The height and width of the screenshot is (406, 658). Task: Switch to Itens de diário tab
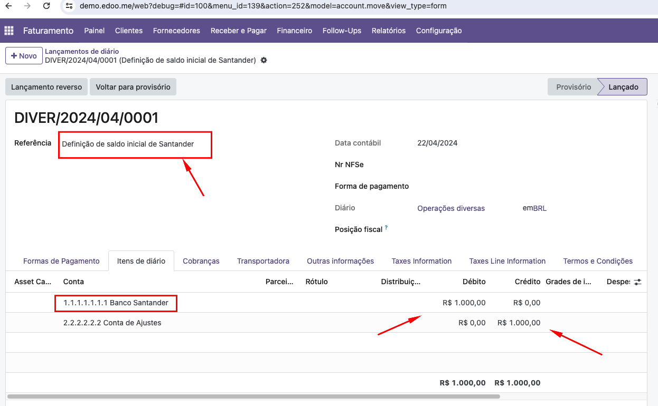(141, 261)
